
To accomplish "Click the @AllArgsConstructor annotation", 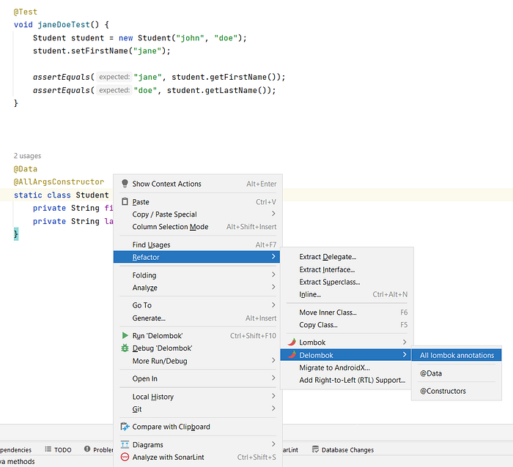I will [59, 182].
